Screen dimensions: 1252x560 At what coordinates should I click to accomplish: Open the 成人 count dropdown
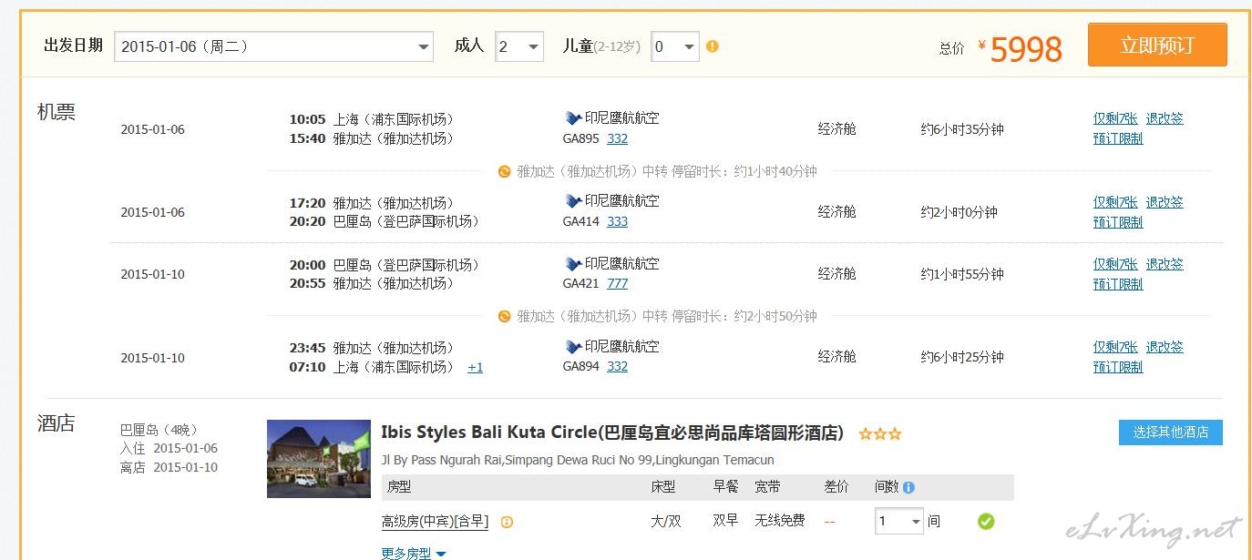(518, 46)
